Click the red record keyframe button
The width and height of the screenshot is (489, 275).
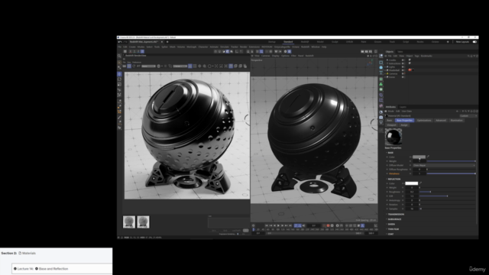pos(328,225)
